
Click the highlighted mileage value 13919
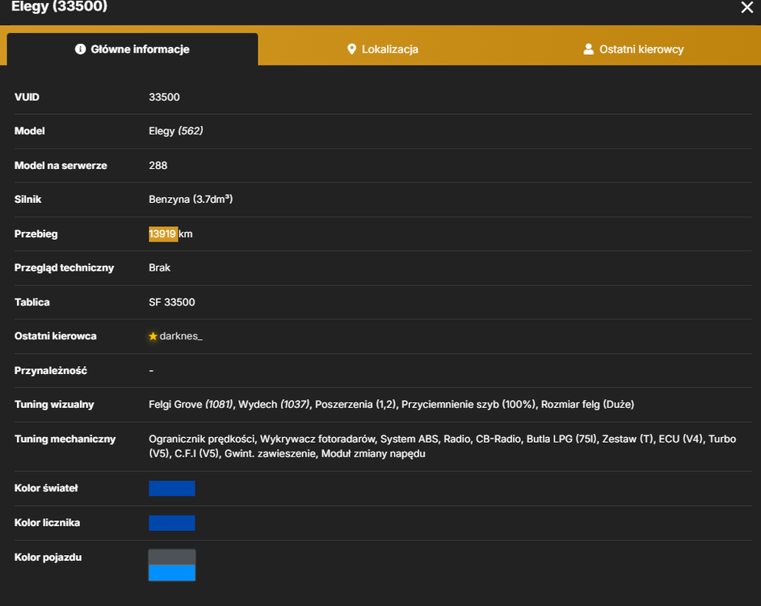tap(162, 234)
